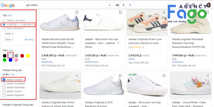
Task: Open adidas Stan Smith low-top sneakers title
Action: tap(103, 43)
